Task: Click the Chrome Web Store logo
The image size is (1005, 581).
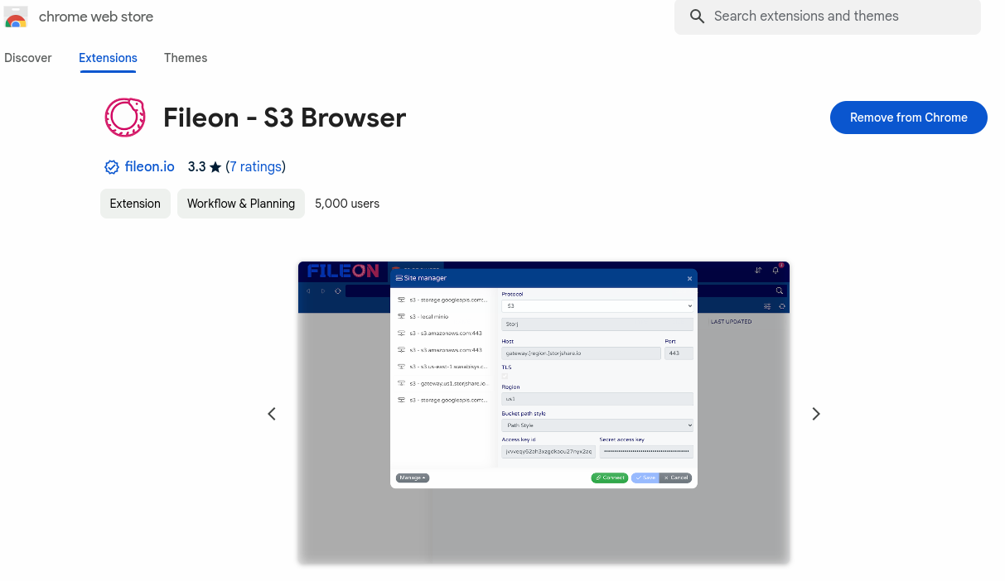Action: pyautogui.click(x=16, y=17)
